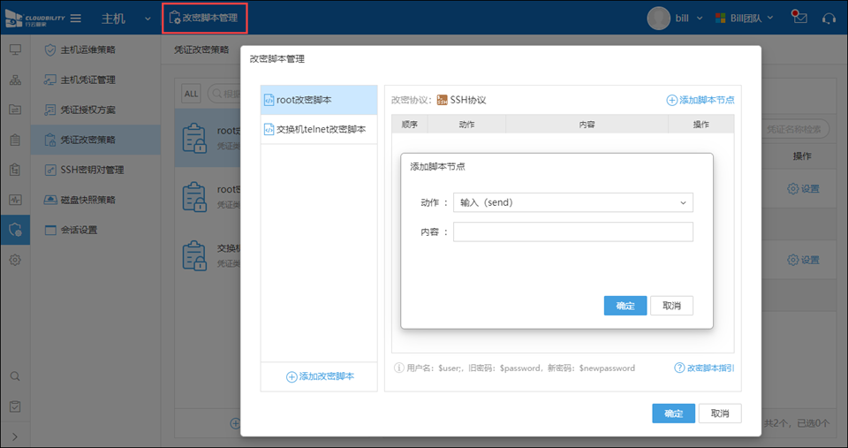Expand the bill user account dropdown

[676, 18]
